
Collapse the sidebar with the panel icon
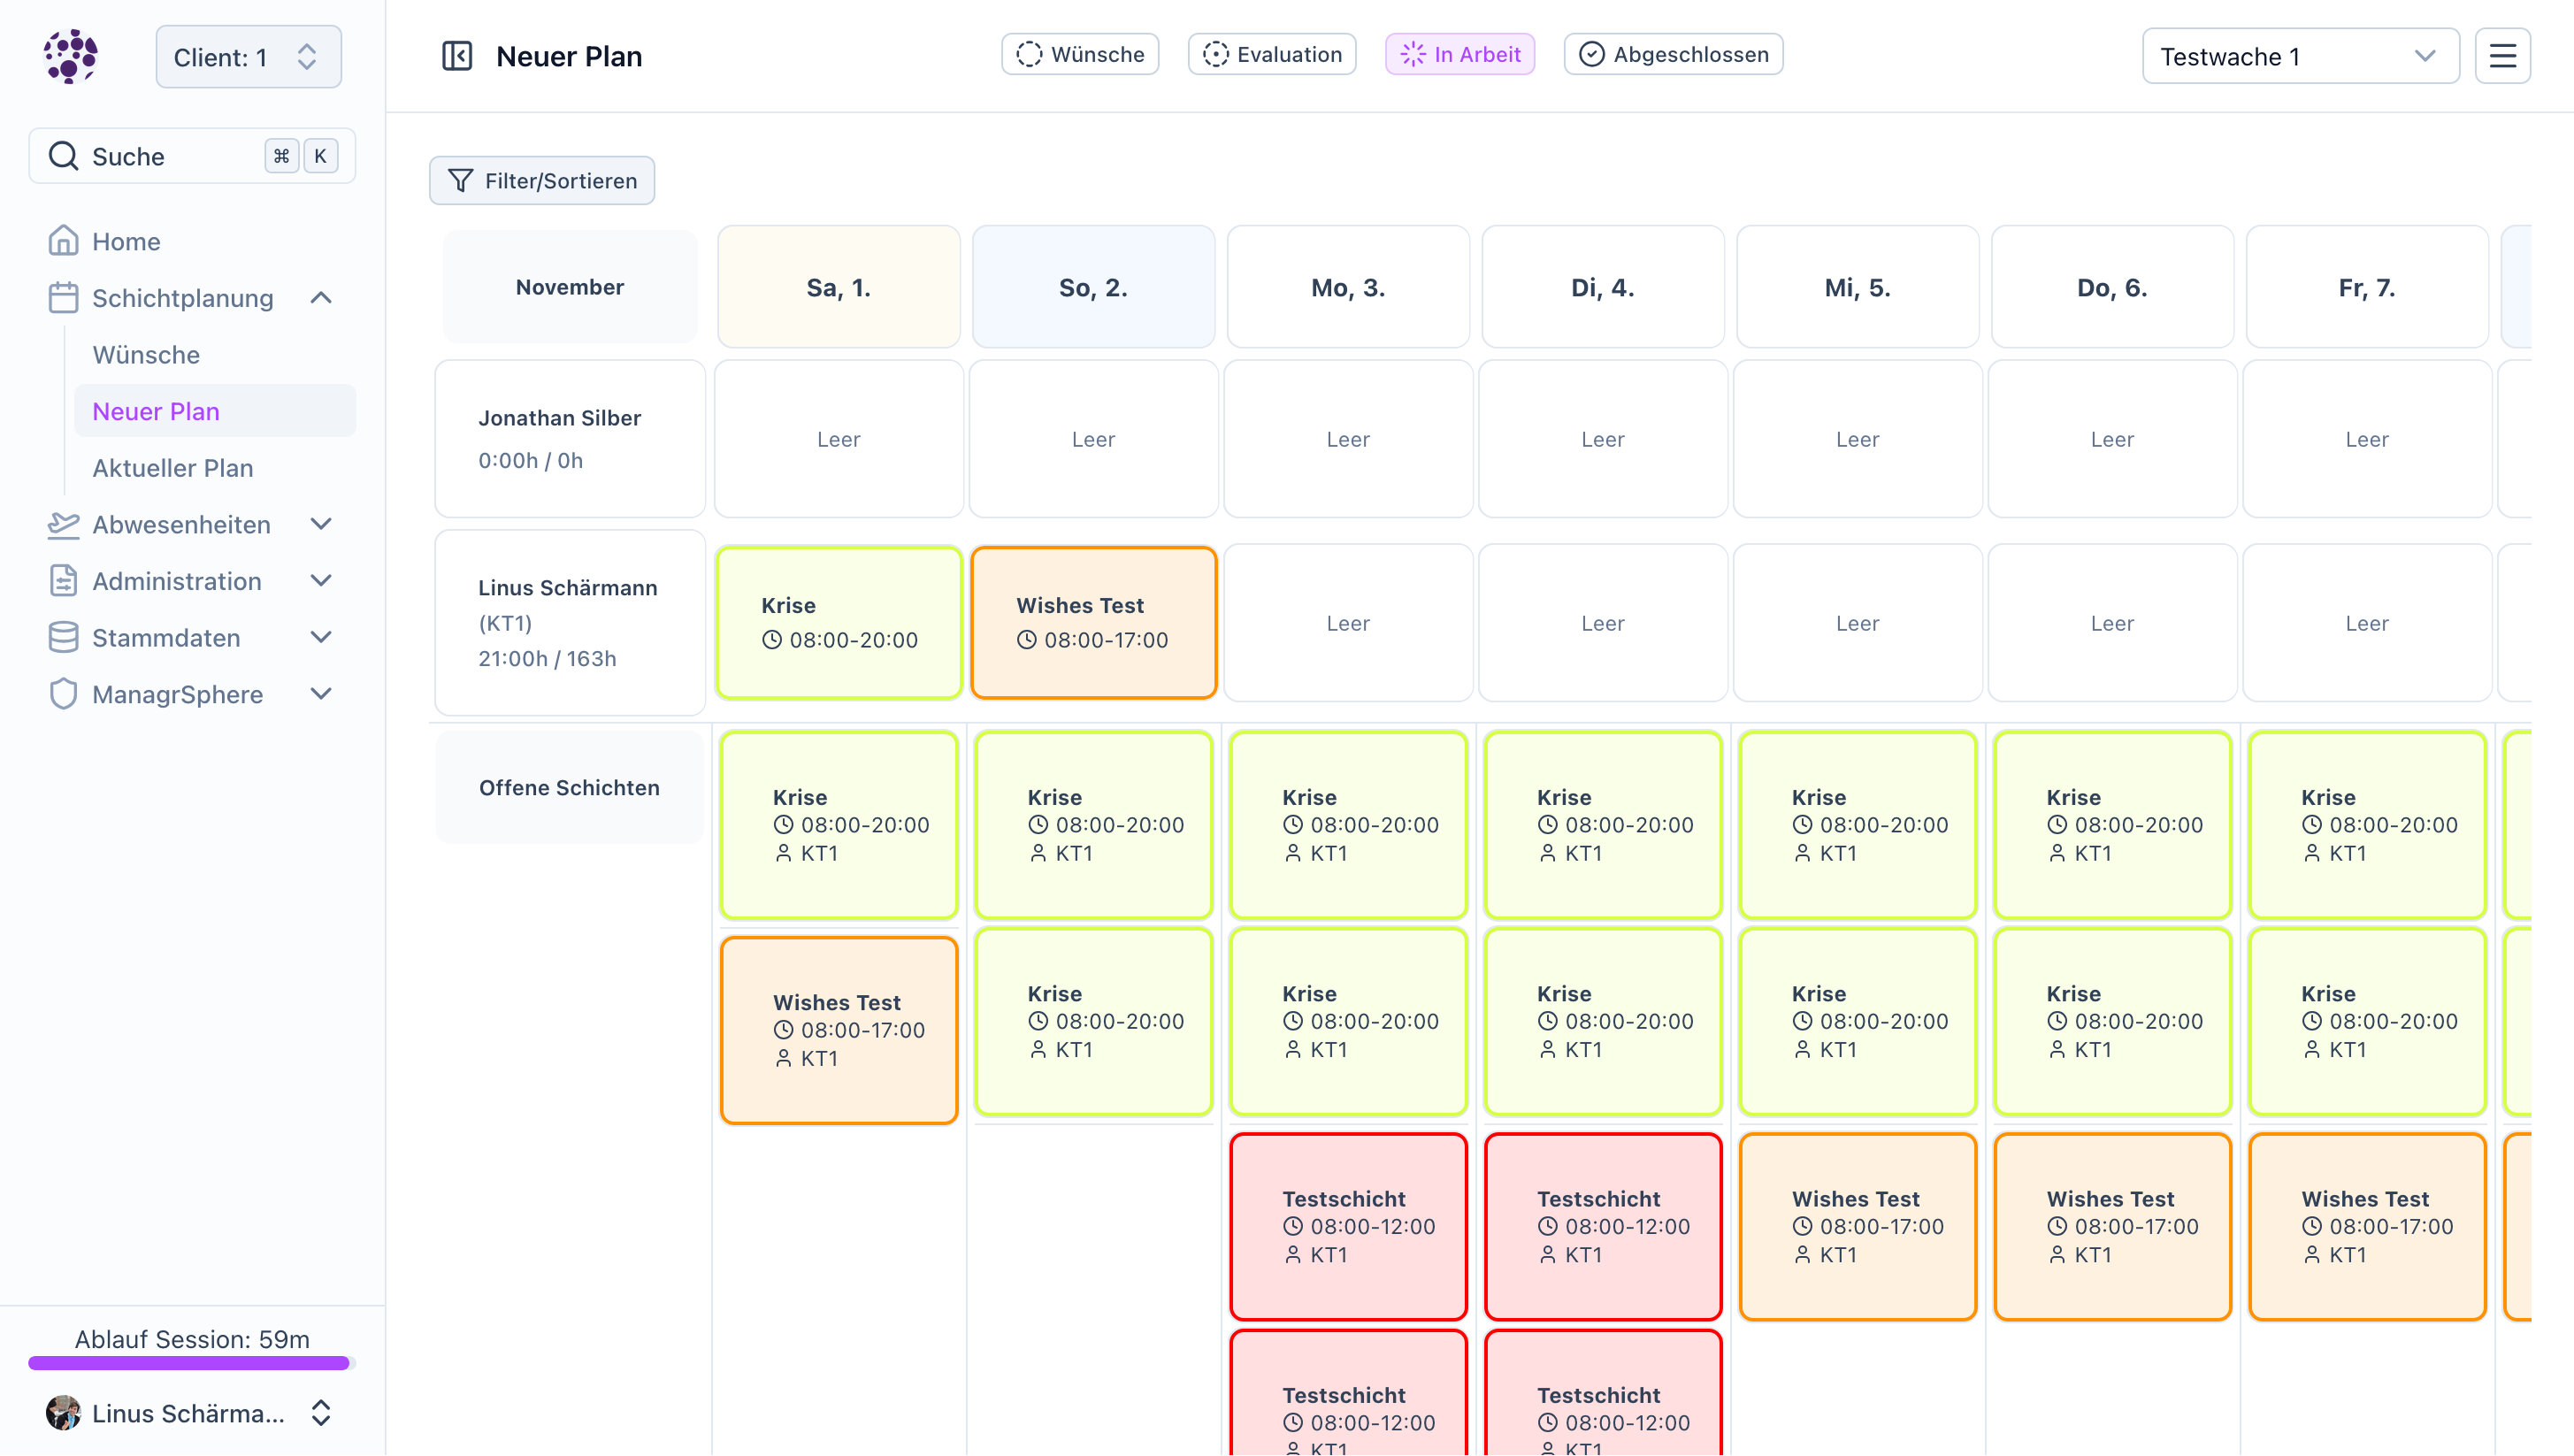457,56
